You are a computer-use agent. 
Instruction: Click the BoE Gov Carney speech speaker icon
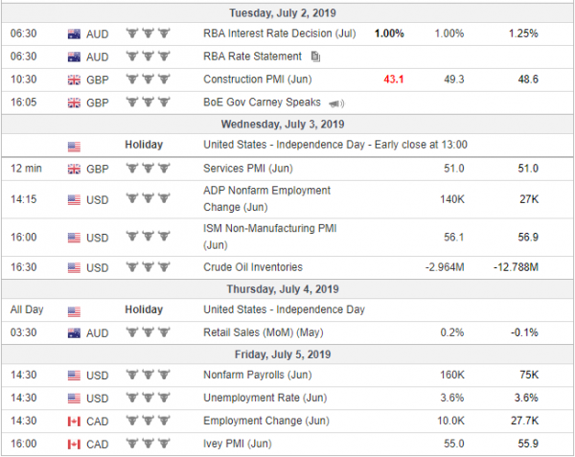pos(336,103)
